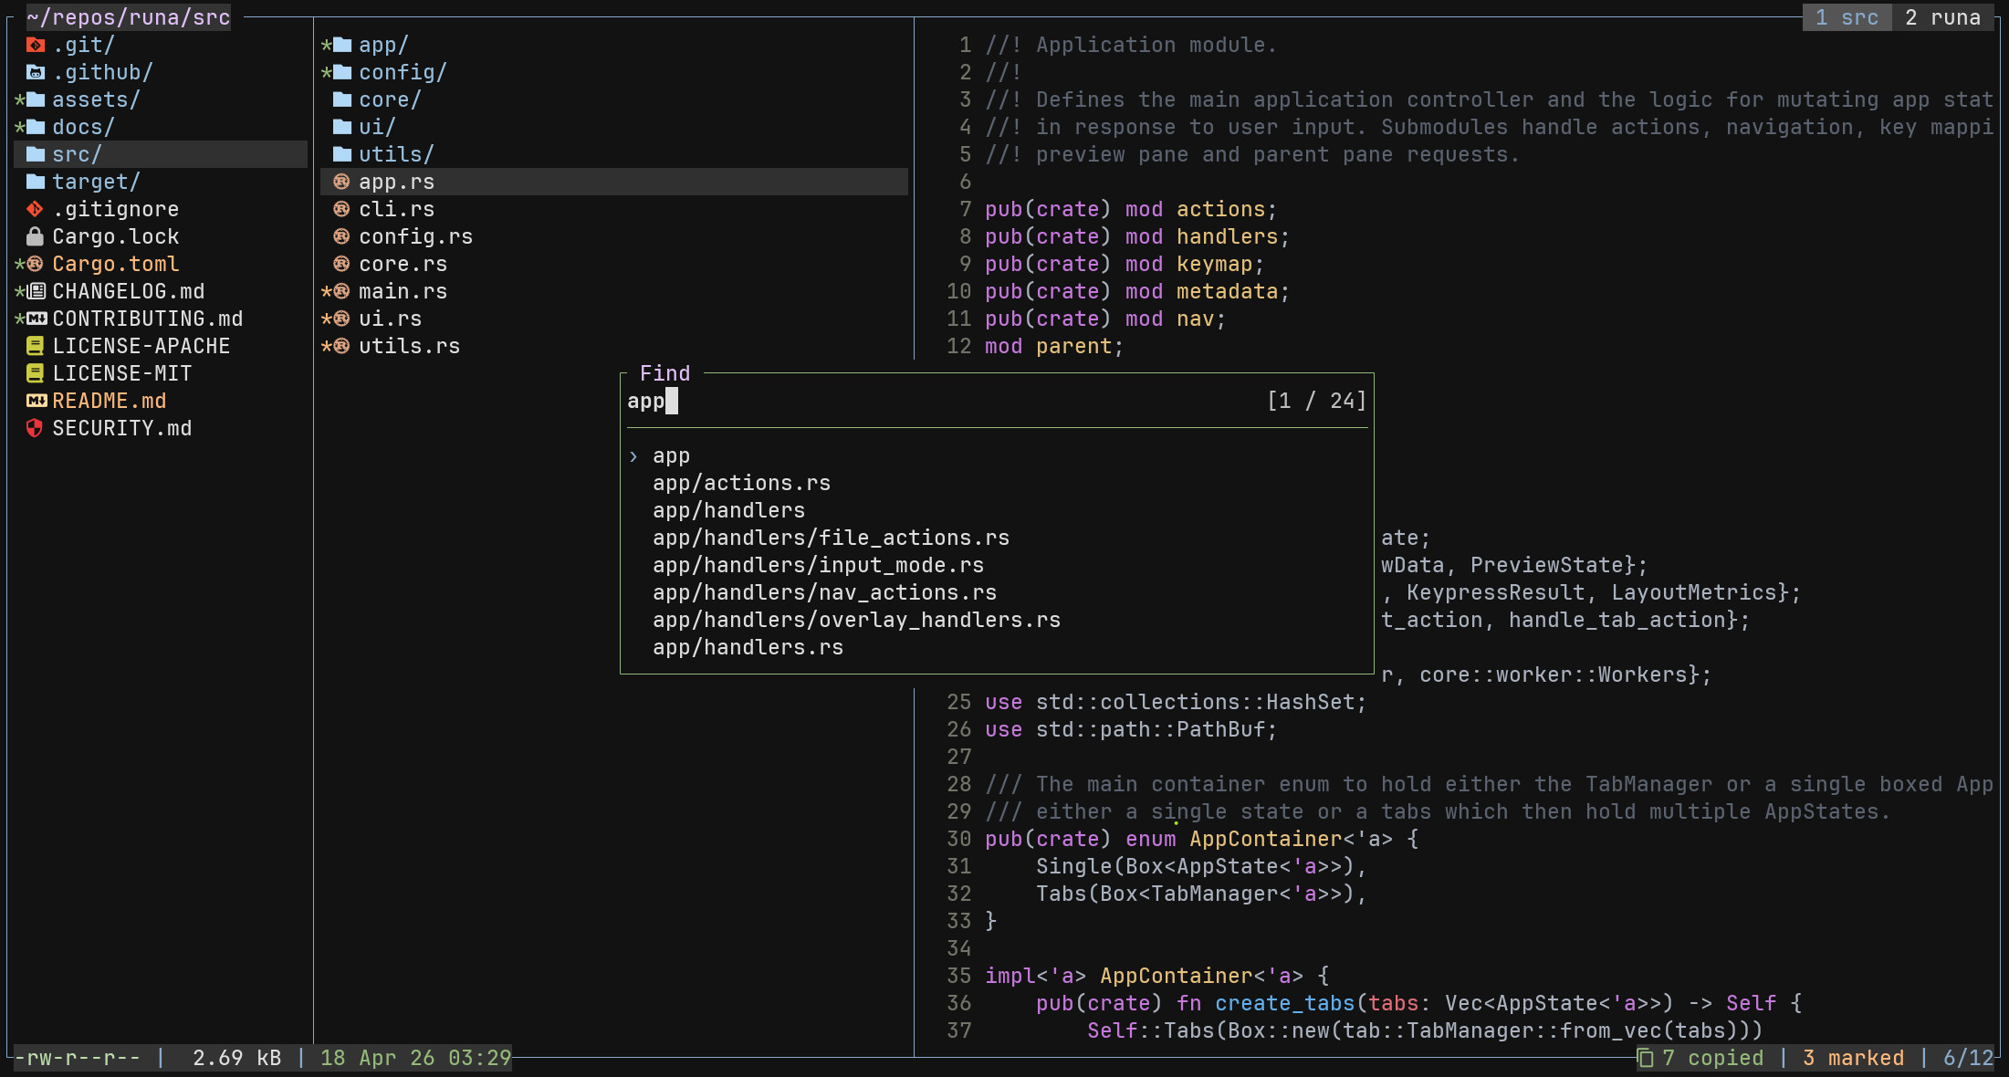
Task: Click the Rust icon next to cli.rs
Action: [x=341, y=209]
